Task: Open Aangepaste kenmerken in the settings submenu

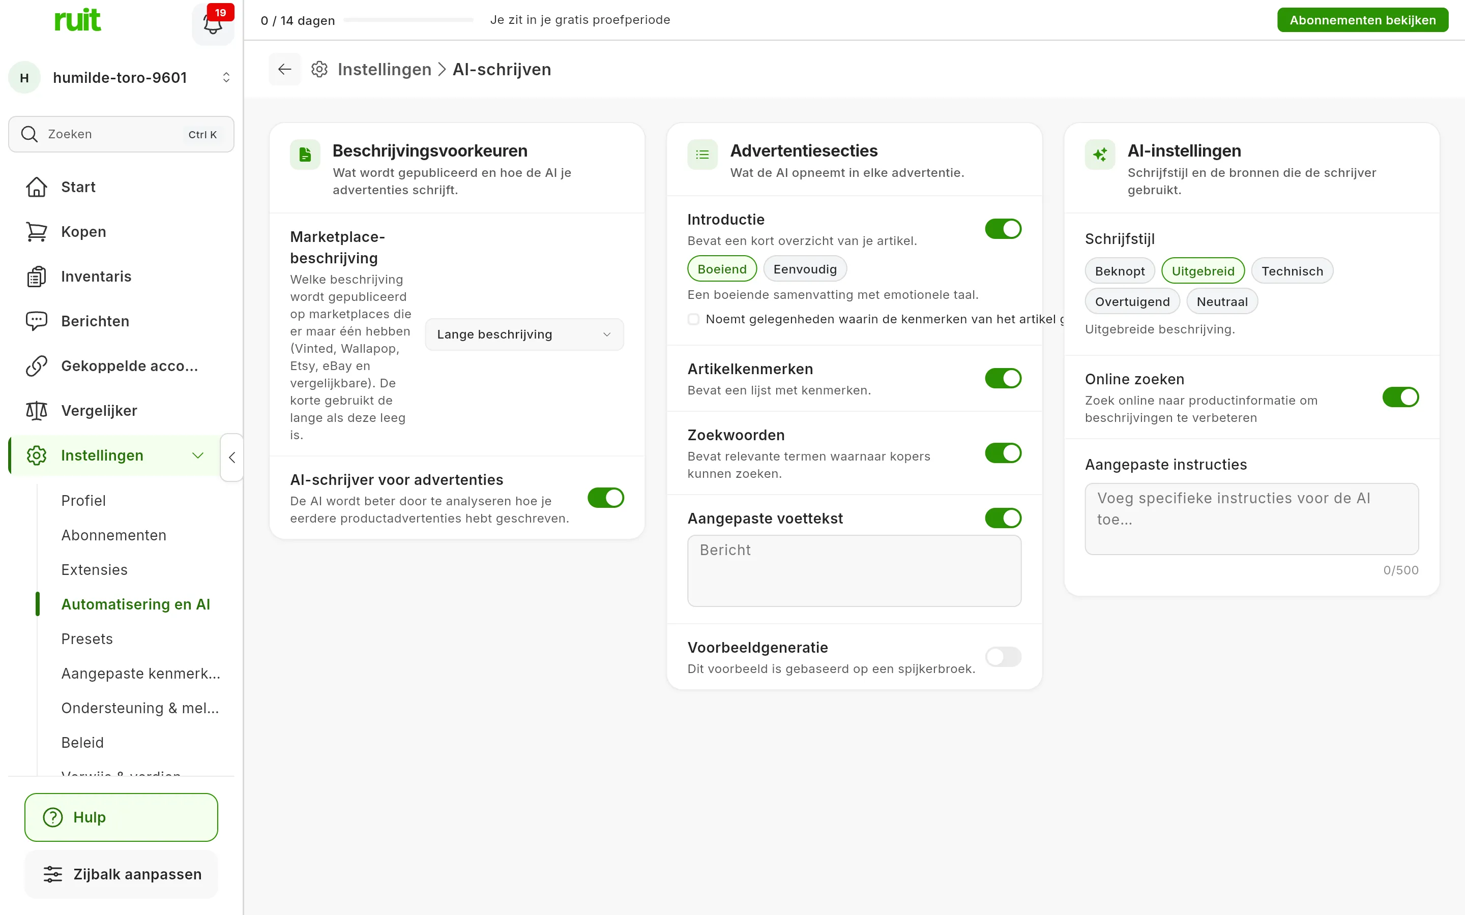Action: point(140,674)
